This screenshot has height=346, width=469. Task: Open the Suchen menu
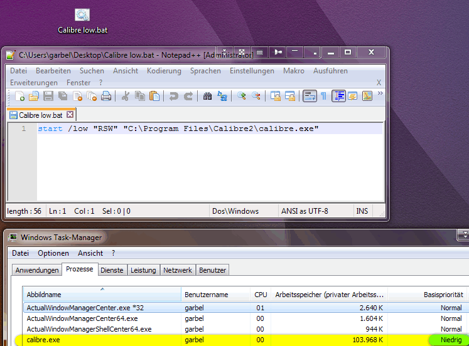point(92,71)
